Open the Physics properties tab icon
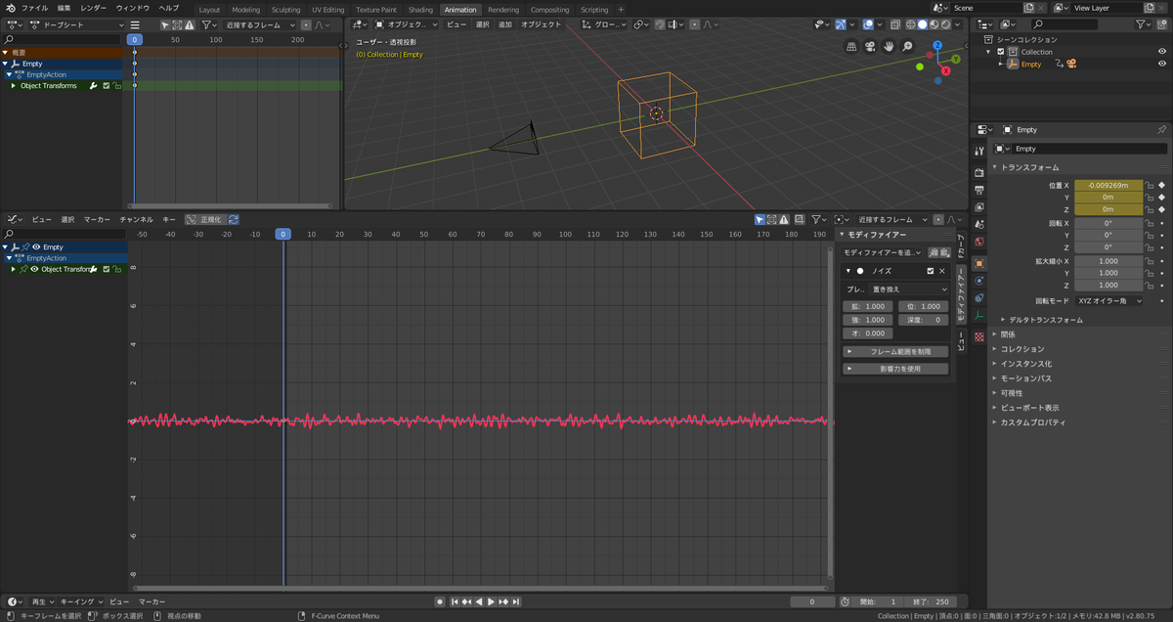The width and height of the screenshot is (1173, 622). [x=978, y=281]
